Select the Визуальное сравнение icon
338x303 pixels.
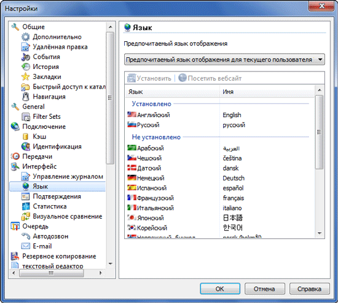click(26, 216)
